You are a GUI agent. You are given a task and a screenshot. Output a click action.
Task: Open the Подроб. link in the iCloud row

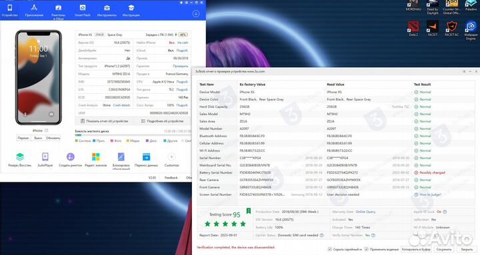pyautogui.click(x=183, y=51)
